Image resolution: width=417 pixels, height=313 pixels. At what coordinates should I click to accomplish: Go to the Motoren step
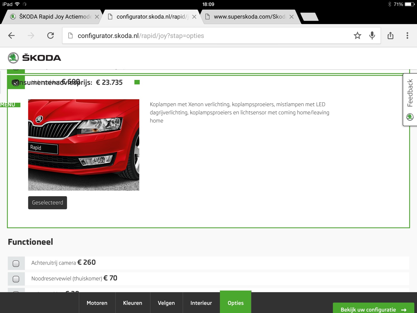tap(97, 303)
